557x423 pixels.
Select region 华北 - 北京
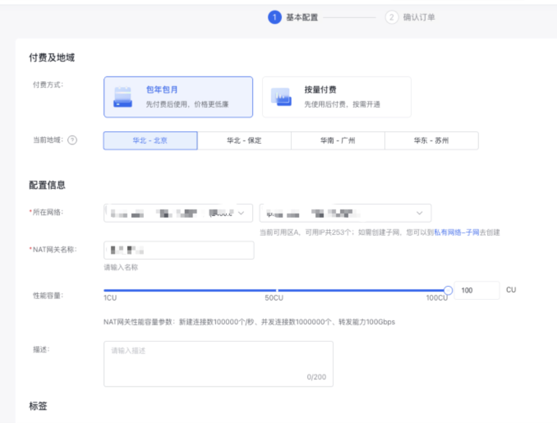(150, 140)
